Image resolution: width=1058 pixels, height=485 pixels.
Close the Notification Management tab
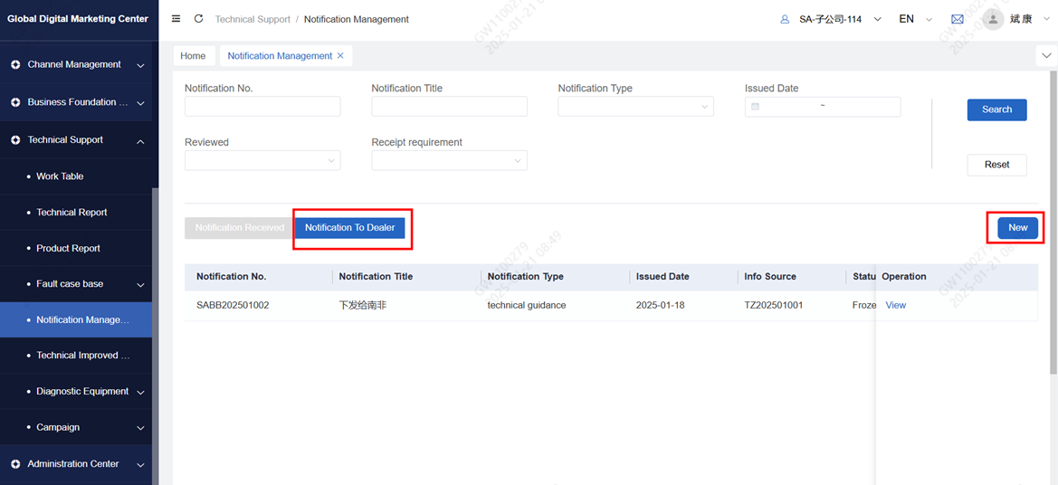tap(340, 56)
